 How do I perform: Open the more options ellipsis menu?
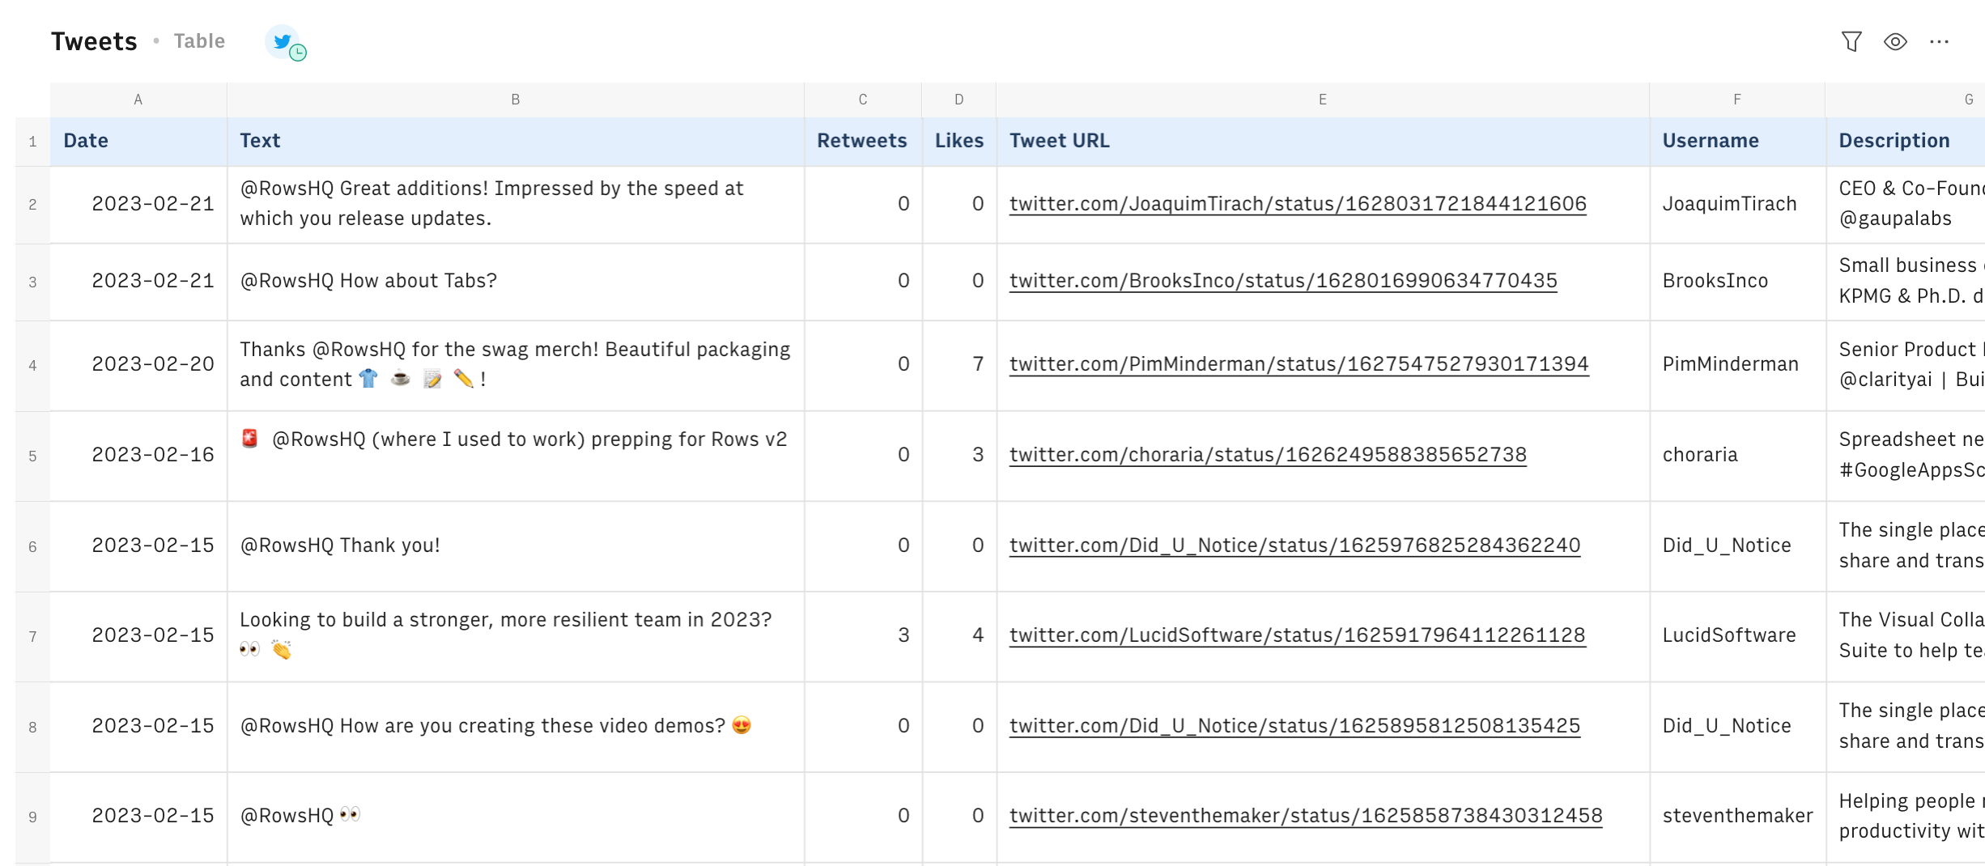[x=1939, y=41]
